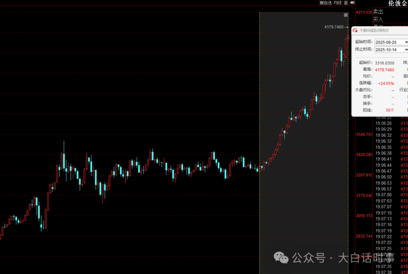
Task: Click the 2025-10-14 end date field
Action: coord(388,50)
